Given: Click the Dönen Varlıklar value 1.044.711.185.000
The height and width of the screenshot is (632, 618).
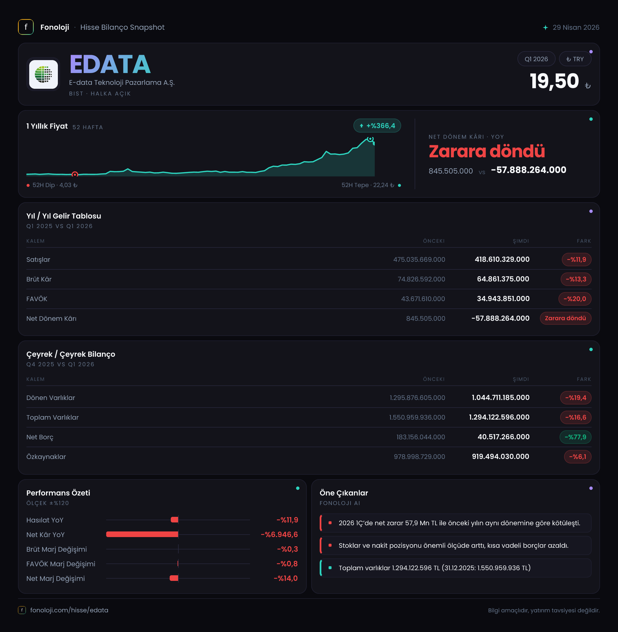Looking at the screenshot, I should pyautogui.click(x=501, y=398).
